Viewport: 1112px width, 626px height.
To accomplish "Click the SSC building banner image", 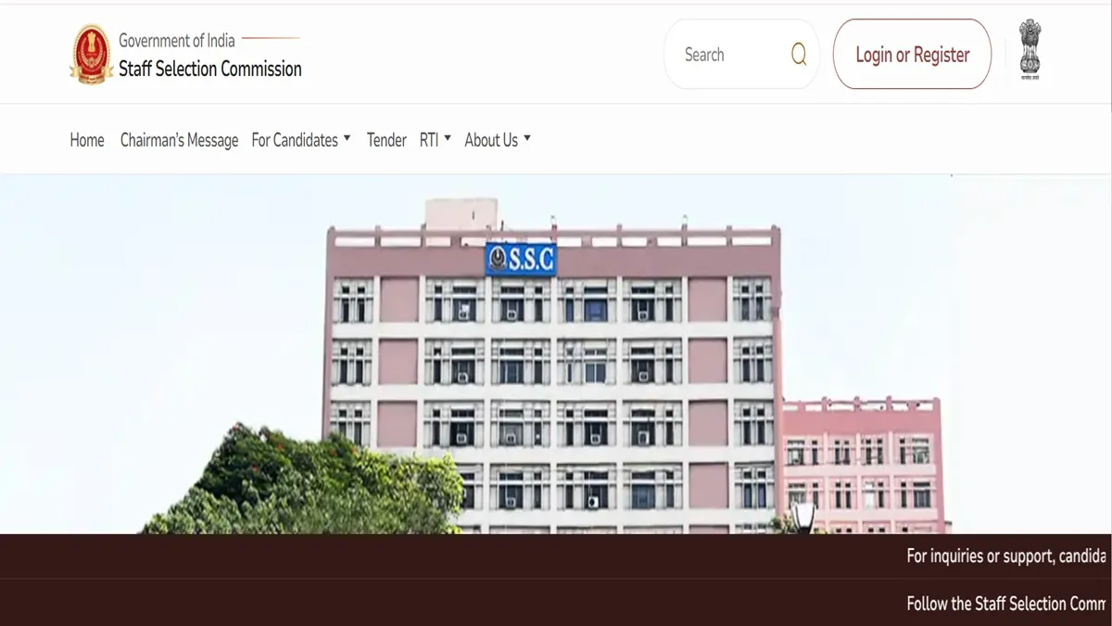I will tap(556, 353).
